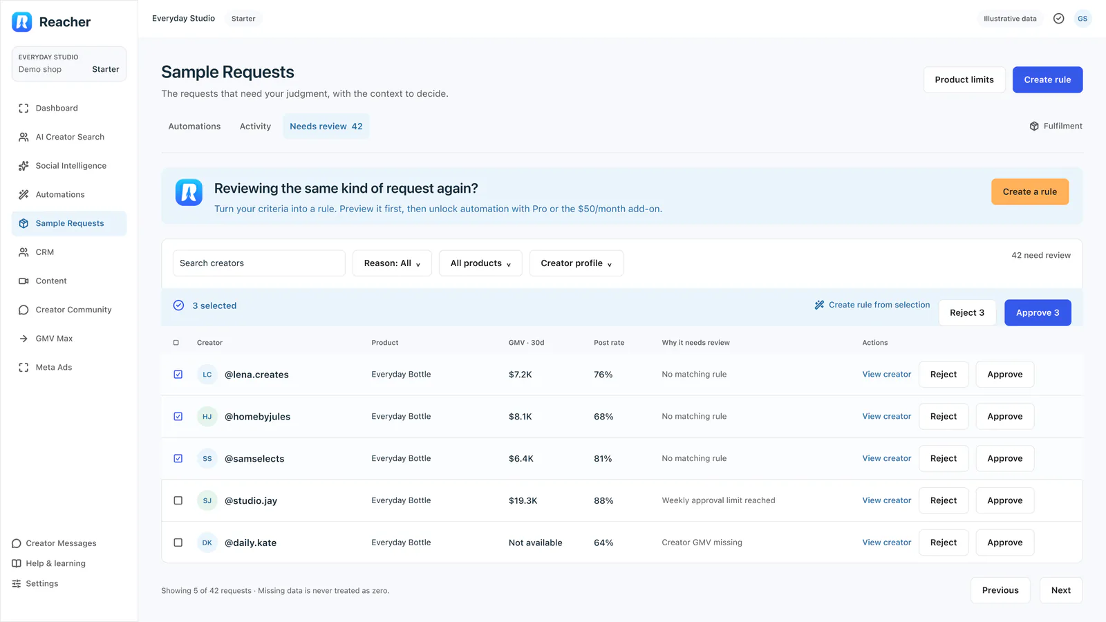This screenshot has width=1106, height=622.
Task: Click the Reject 3 bulk button
Action: tap(967, 312)
